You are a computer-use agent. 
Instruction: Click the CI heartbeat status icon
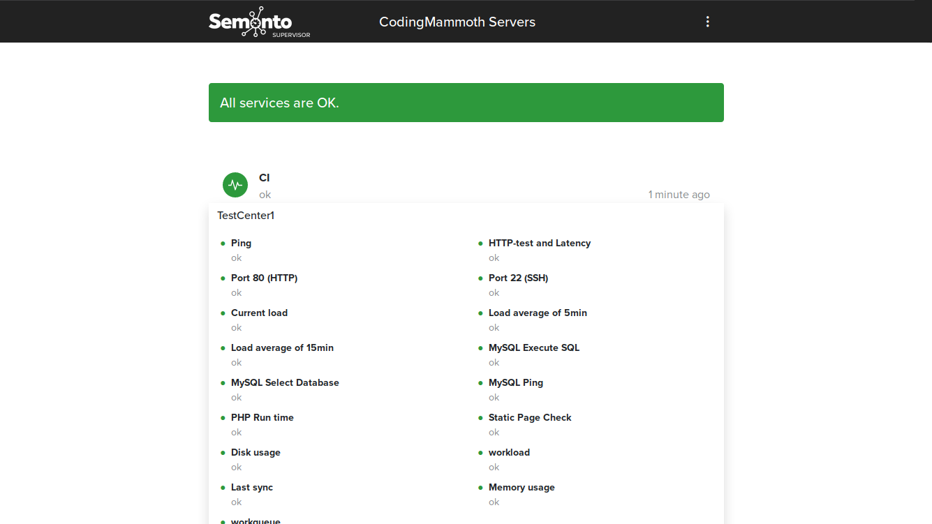(235, 184)
